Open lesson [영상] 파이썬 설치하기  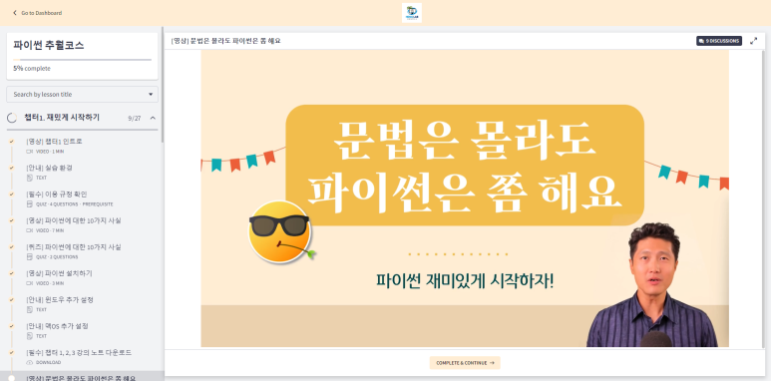tap(59, 273)
